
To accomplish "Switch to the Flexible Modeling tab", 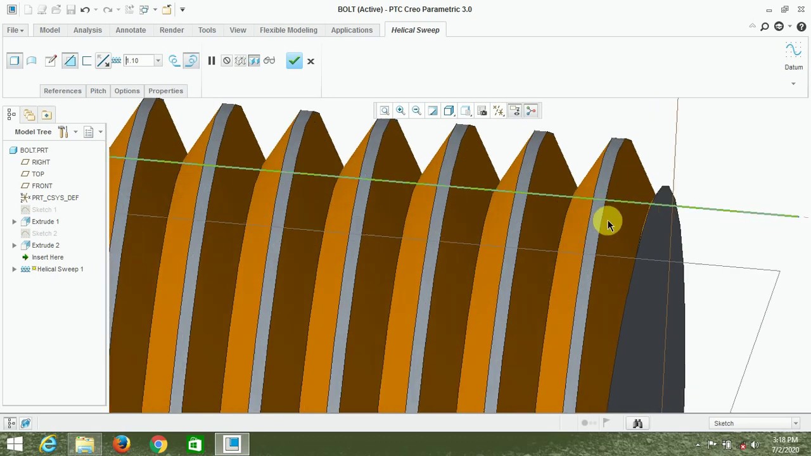I will click(288, 30).
